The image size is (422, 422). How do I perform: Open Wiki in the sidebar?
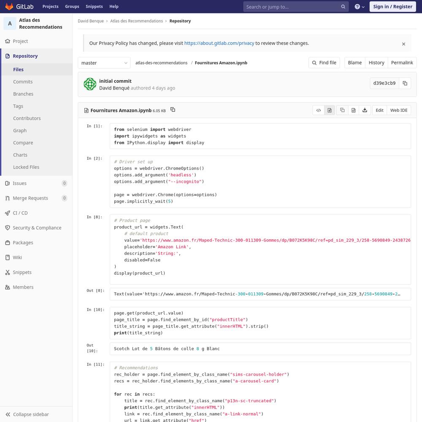click(36, 257)
